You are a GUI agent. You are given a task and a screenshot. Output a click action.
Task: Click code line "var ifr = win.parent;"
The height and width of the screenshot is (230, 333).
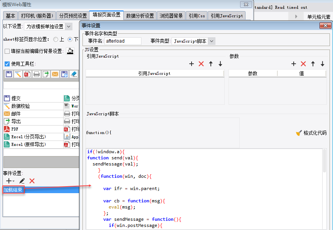pos(131,189)
